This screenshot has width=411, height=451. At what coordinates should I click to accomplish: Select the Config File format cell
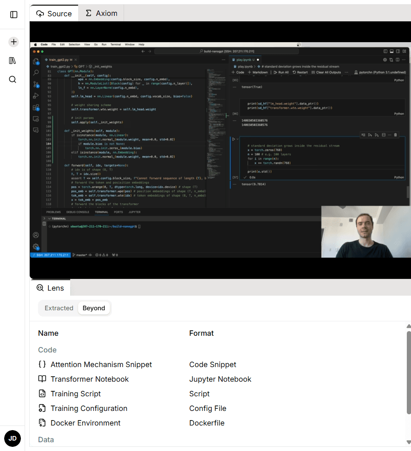coord(208,408)
